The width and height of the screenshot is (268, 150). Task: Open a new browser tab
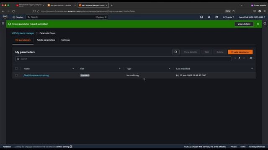(x=112, y=5)
